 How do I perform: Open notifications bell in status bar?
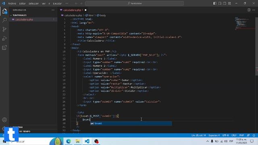pos(254,135)
